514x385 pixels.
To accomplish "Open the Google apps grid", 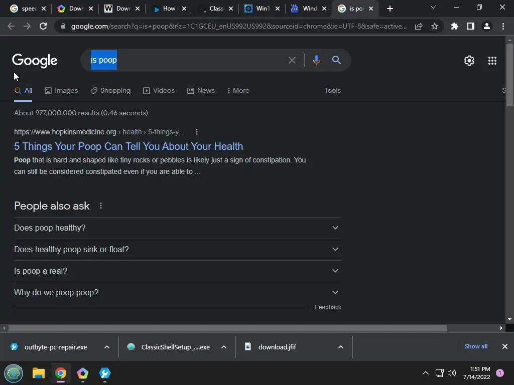I will click(492, 61).
